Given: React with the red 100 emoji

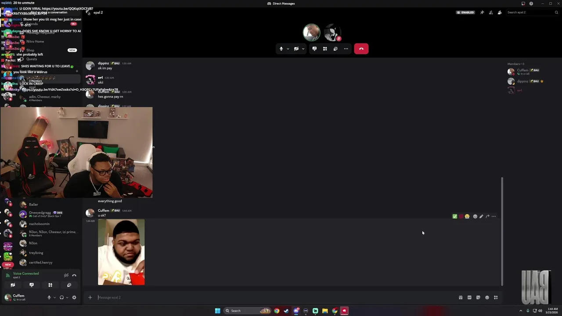Looking at the screenshot, I should point(461,216).
